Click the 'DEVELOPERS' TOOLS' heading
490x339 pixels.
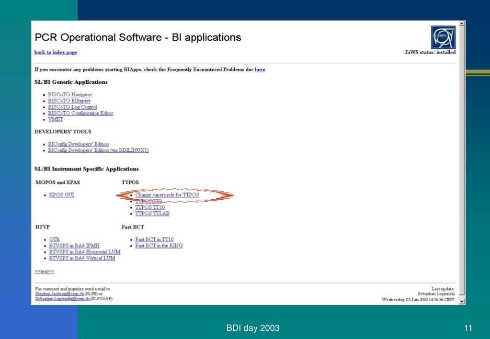pos(63,132)
